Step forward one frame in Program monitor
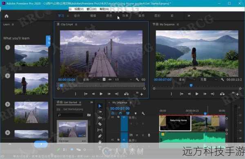 pyautogui.click(x=205, y=94)
